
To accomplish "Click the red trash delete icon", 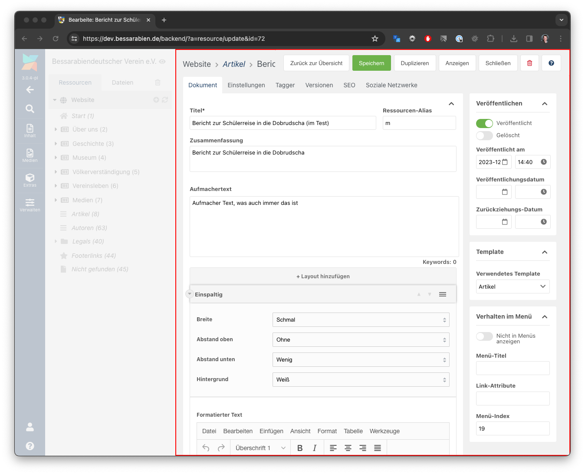I will (x=529, y=63).
